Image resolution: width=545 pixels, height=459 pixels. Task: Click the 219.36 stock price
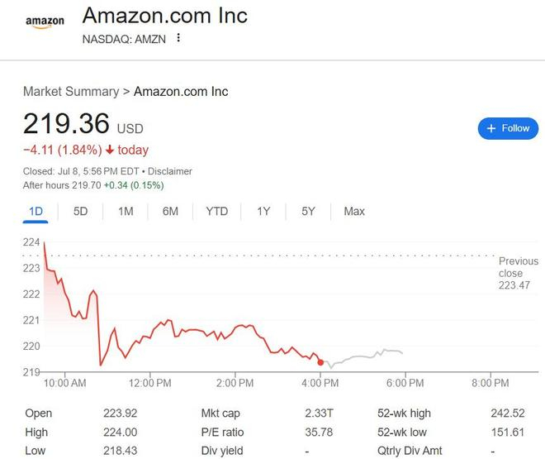pos(66,123)
